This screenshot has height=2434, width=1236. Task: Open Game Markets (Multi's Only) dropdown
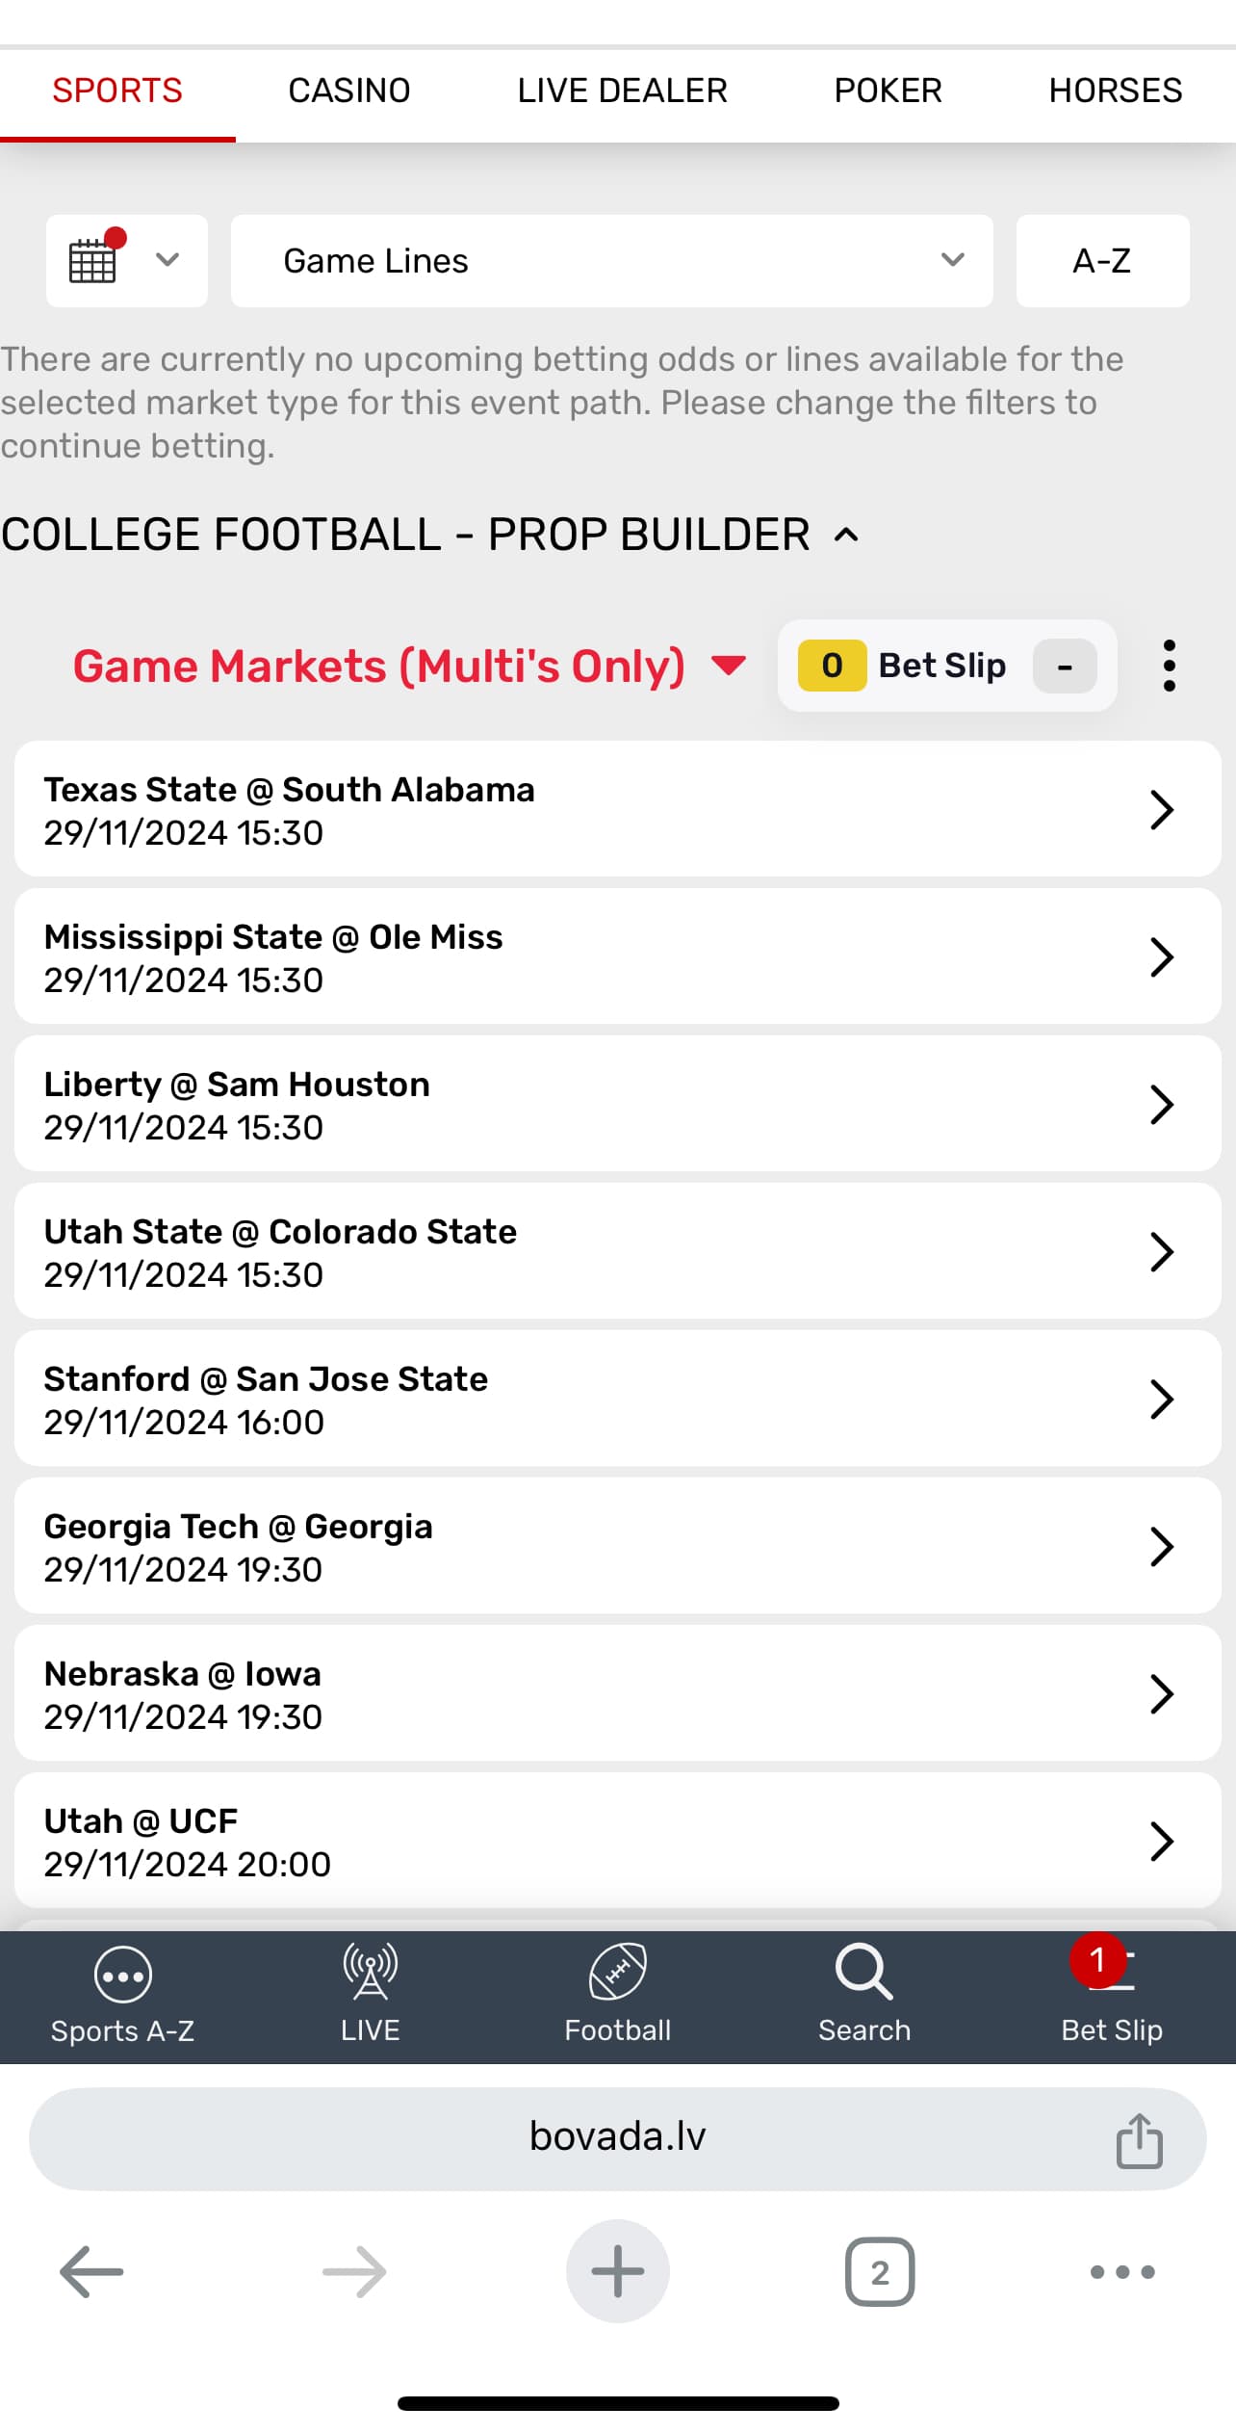click(x=409, y=666)
